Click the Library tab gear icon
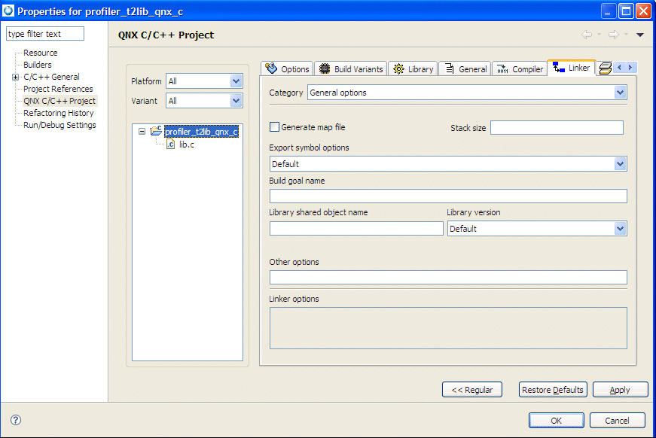 pyautogui.click(x=398, y=68)
